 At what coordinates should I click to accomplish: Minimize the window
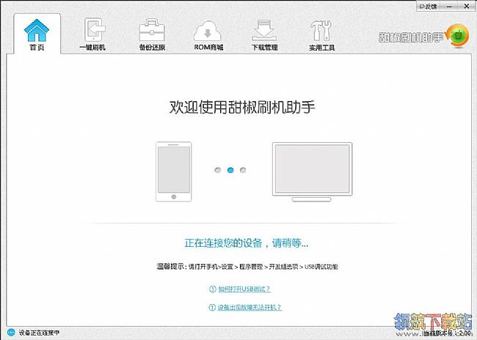[x=450, y=6]
